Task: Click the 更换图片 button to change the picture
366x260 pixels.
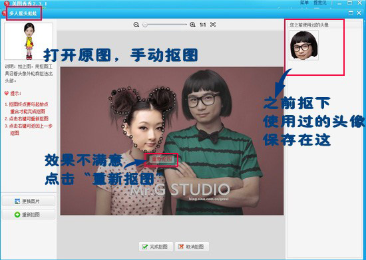Action: point(29,201)
